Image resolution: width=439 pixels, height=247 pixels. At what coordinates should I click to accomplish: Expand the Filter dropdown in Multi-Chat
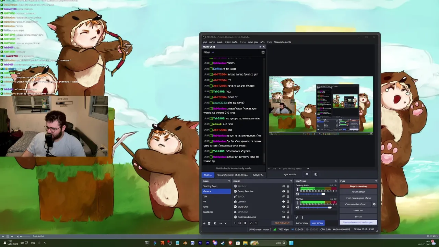(209, 52)
